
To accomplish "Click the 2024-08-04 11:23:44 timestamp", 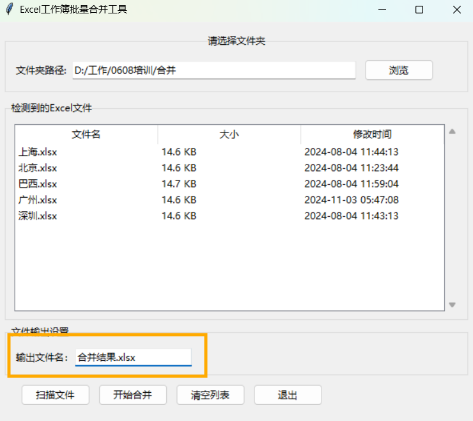I will (352, 168).
